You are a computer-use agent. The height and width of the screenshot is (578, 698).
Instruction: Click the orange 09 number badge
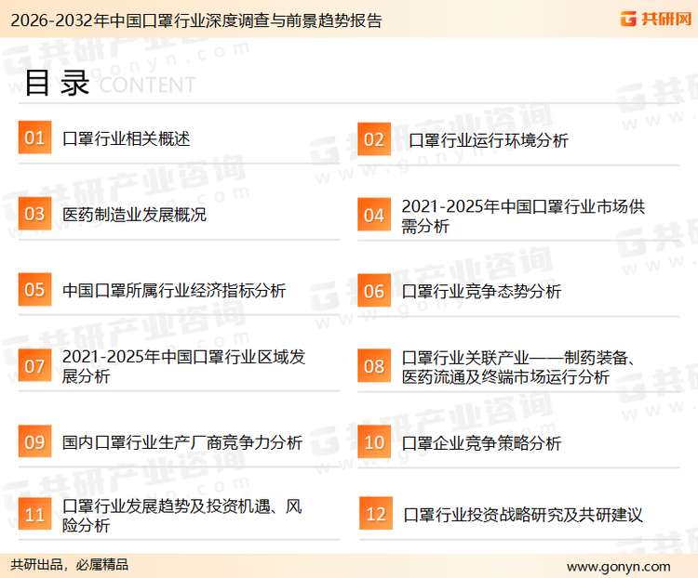(x=34, y=441)
